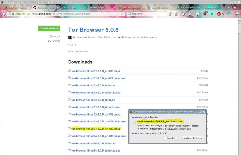Click package icon beside linux32 tr.tar.xz
This screenshot has width=241, height=155.
pos(69,100)
